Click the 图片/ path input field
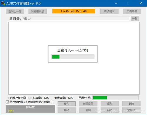147x115 pixels. click(76, 19)
